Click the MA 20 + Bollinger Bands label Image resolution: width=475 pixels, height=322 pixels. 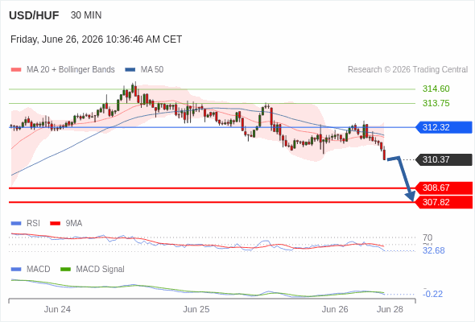tap(71, 70)
